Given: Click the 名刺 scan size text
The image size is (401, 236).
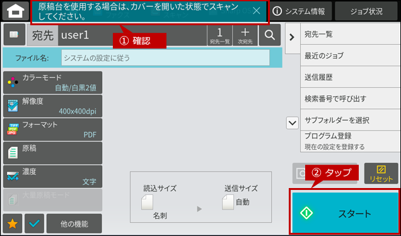Looking at the screenshot, I should [160, 216].
